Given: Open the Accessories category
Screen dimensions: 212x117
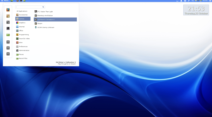Looking at the screenshot, I should 23,15.
